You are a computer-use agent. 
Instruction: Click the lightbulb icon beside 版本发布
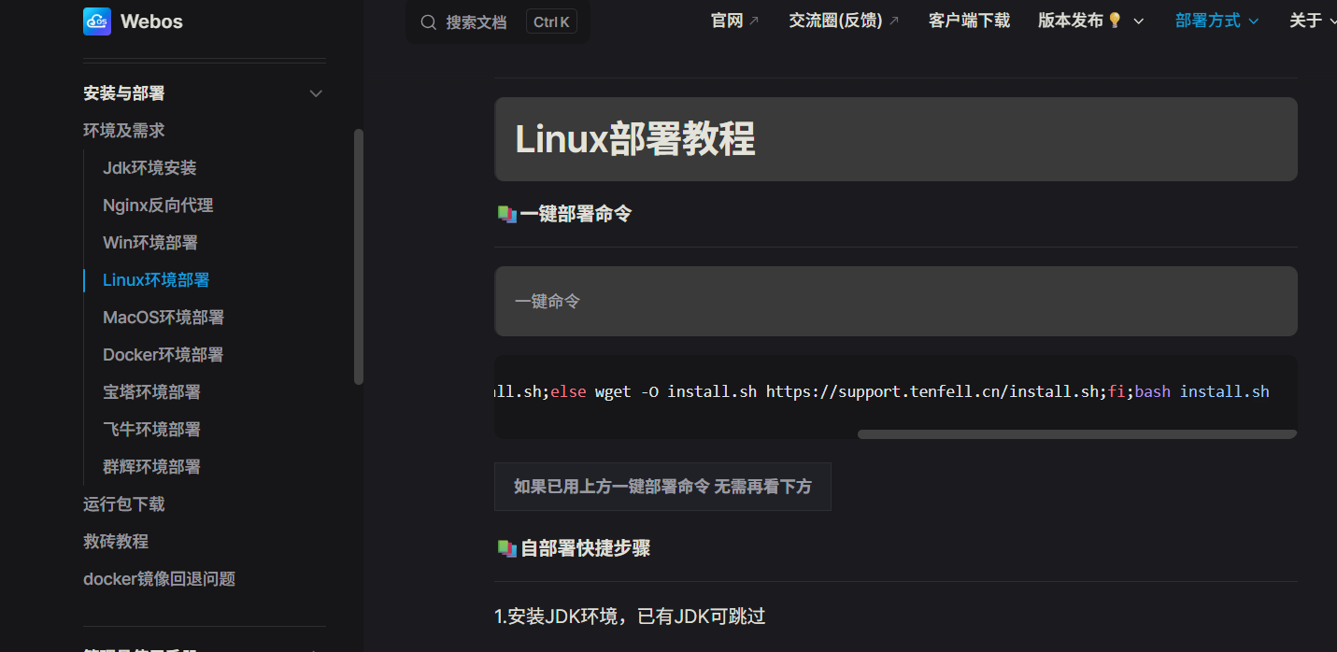(1114, 21)
